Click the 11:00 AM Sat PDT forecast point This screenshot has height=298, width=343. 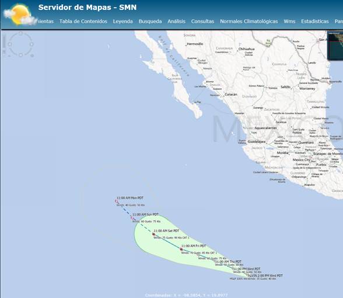[x=153, y=234]
